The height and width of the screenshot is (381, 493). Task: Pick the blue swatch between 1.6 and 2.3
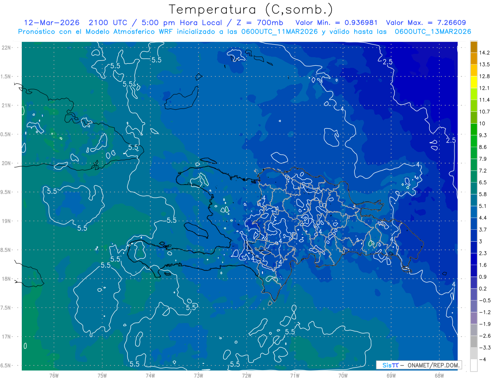(474, 259)
